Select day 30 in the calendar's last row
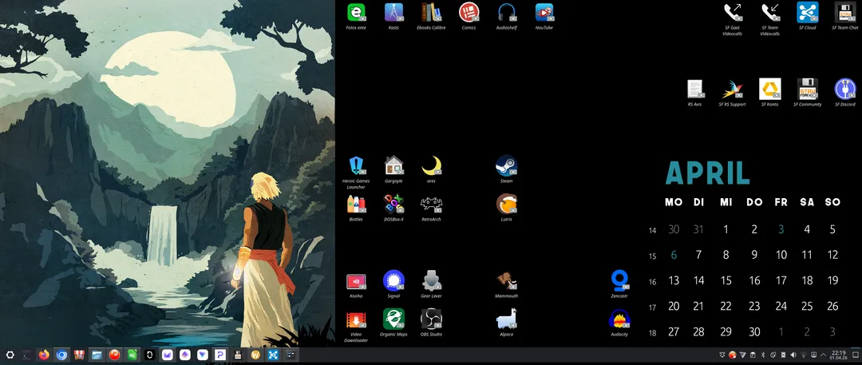 [754, 332]
